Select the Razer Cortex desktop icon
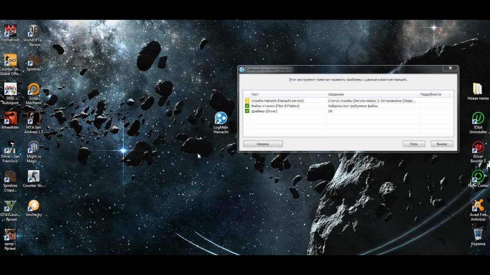490x275 pixels. pyautogui.click(x=478, y=178)
